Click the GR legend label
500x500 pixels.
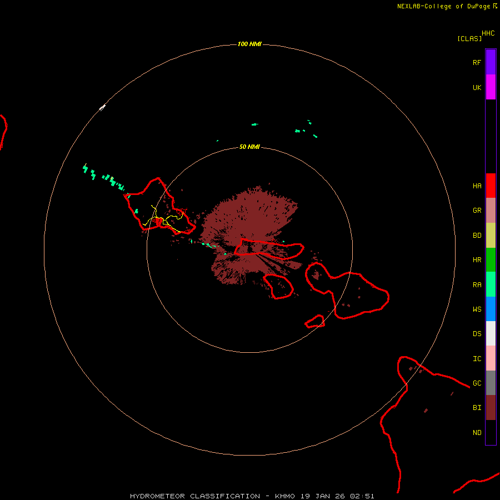pos(477,210)
